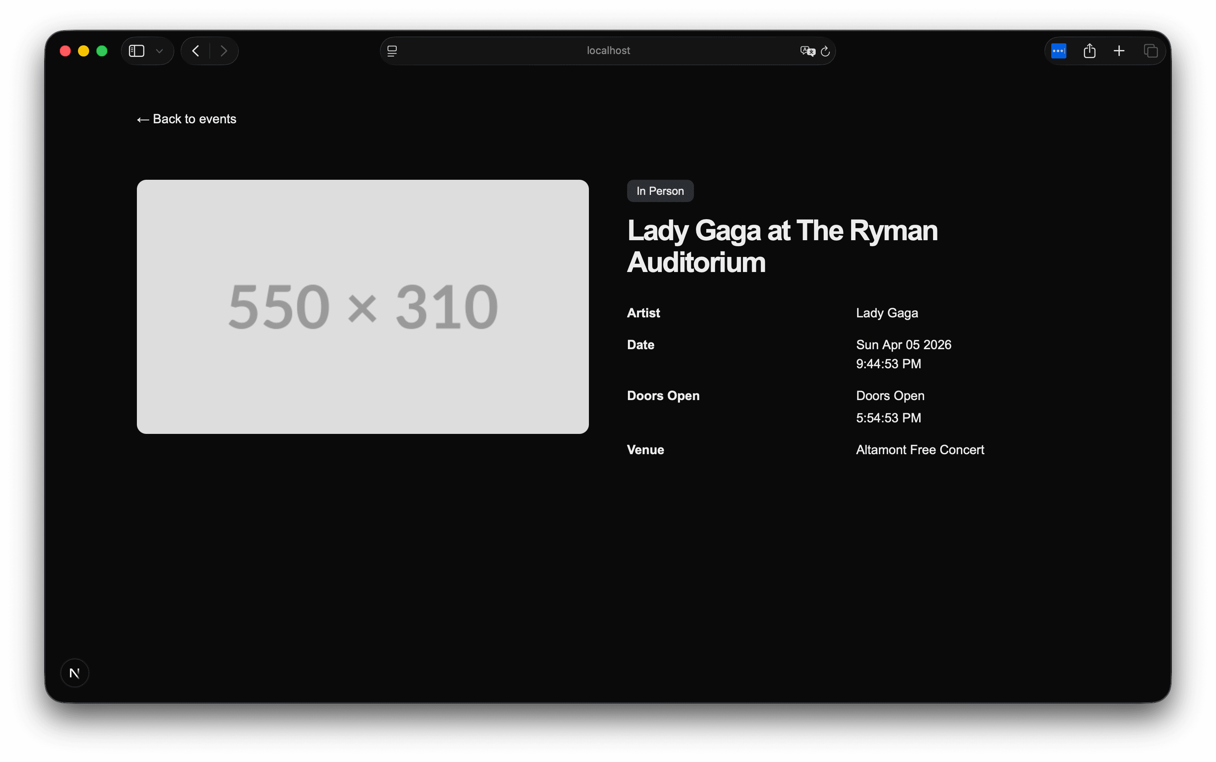Click the browser forward arrow
This screenshot has height=762, width=1216.
point(224,51)
